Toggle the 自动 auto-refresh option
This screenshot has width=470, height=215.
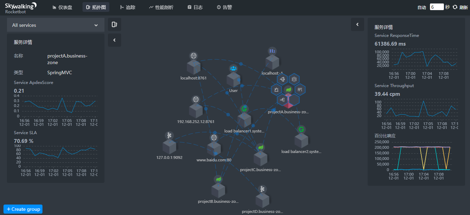(x=422, y=7)
